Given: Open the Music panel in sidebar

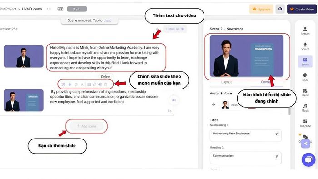Looking at the screenshot, I should pos(305,108).
